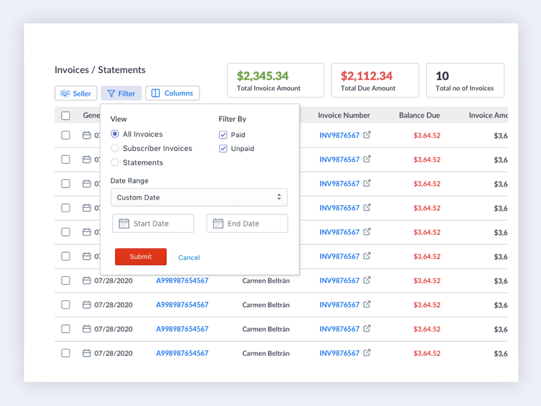
Task: Check the third invoice row's checkbox
Action: click(x=66, y=183)
